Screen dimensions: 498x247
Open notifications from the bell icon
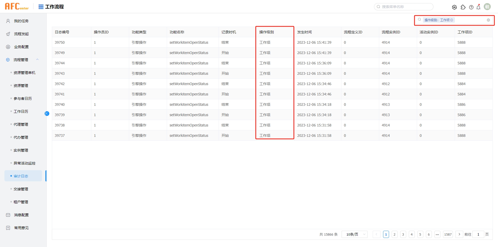[478, 7]
